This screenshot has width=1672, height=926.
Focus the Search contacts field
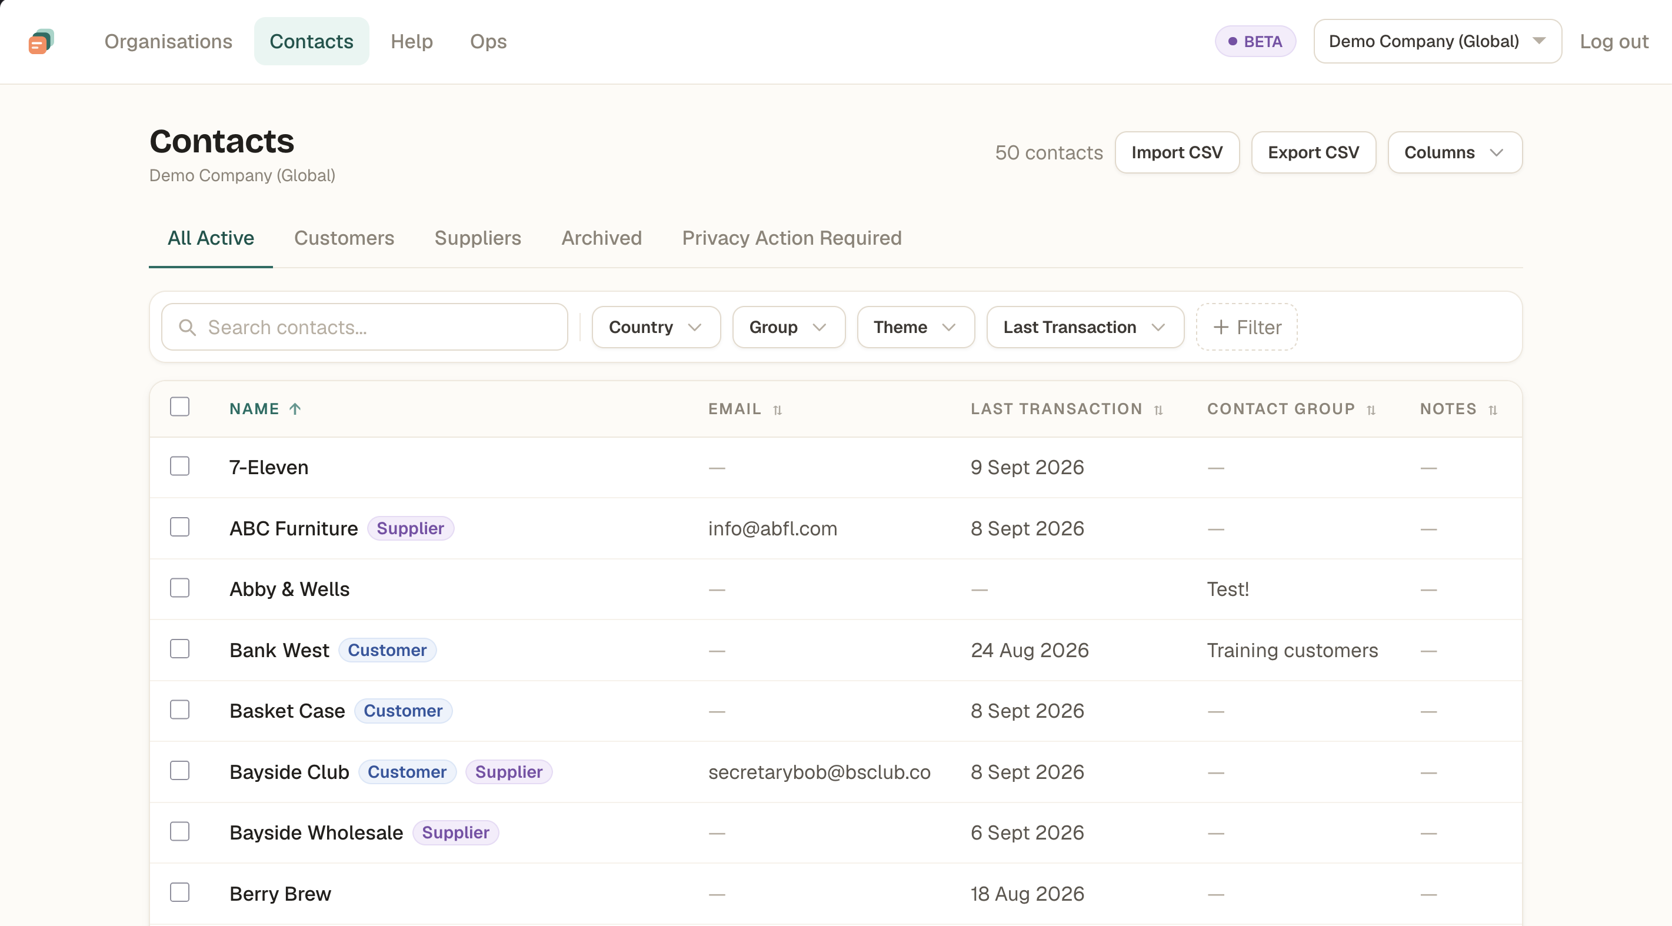point(365,327)
